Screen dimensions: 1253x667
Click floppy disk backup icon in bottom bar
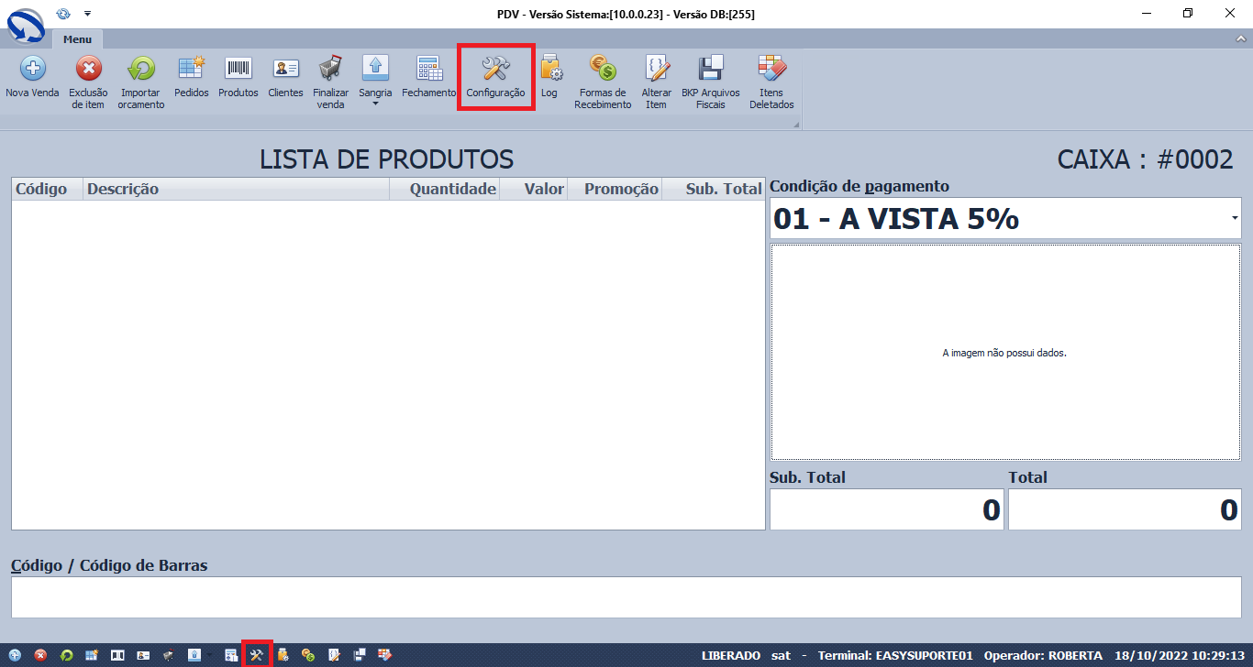pyautogui.click(x=360, y=655)
